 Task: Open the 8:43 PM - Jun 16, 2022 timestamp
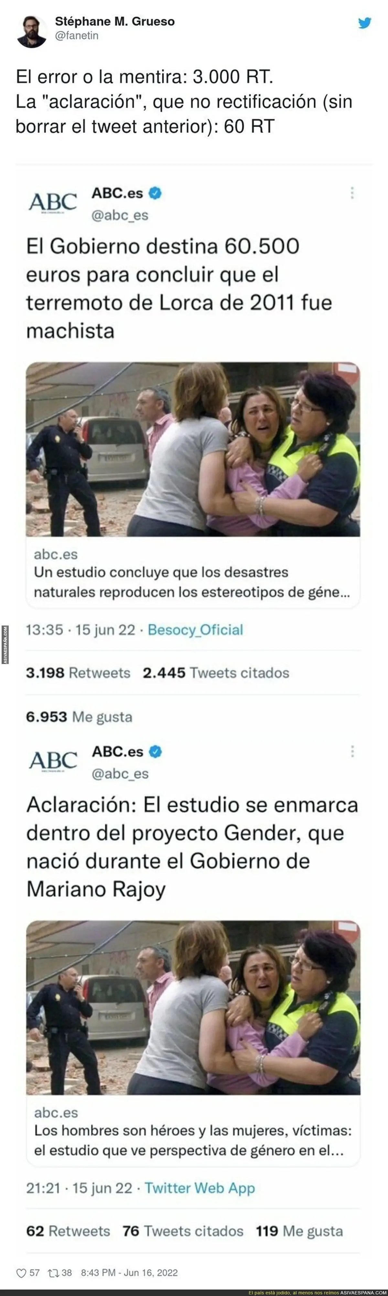(x=129, y=1273)
